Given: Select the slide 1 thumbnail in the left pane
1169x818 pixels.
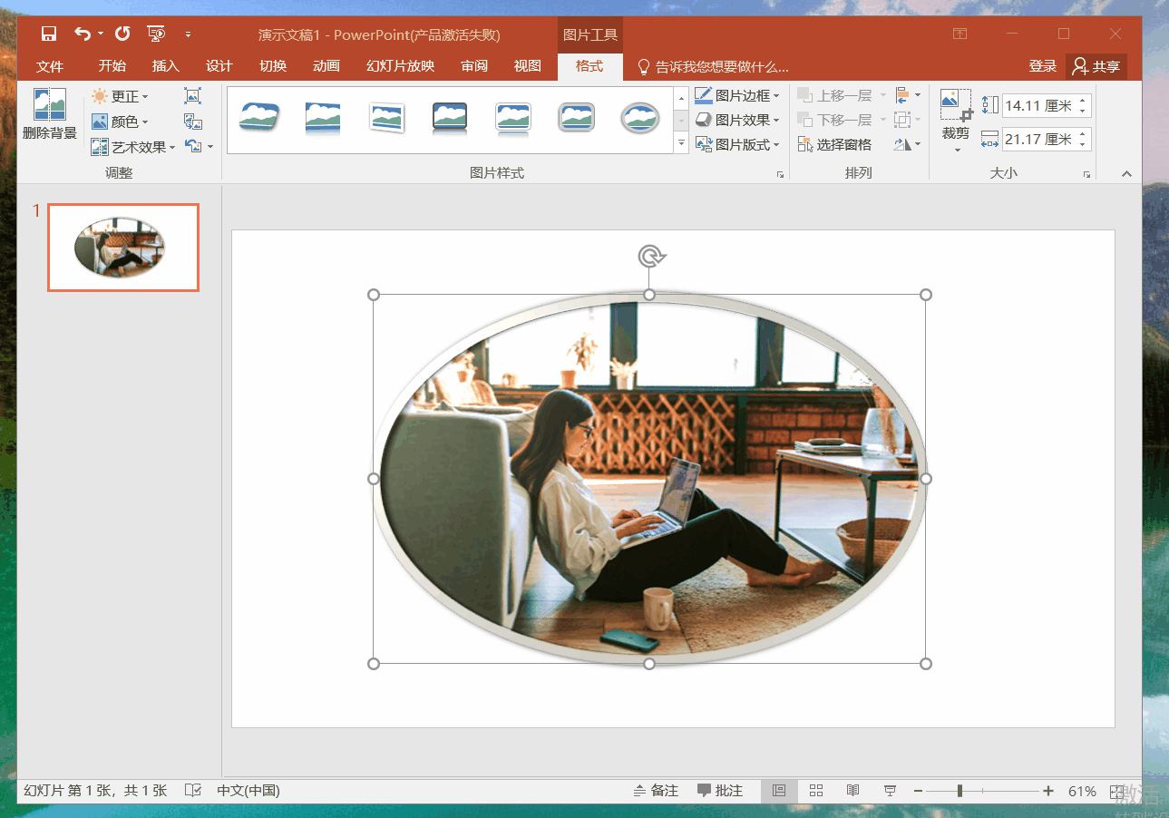Looking at the screenshot, I should tap(122, 248).
